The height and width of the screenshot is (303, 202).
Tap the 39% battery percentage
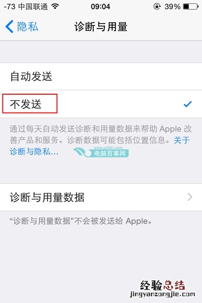[x=173, y=7]
